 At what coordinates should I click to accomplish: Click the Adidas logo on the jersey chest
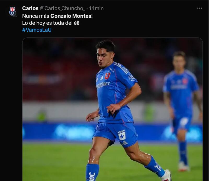[101, 78]
